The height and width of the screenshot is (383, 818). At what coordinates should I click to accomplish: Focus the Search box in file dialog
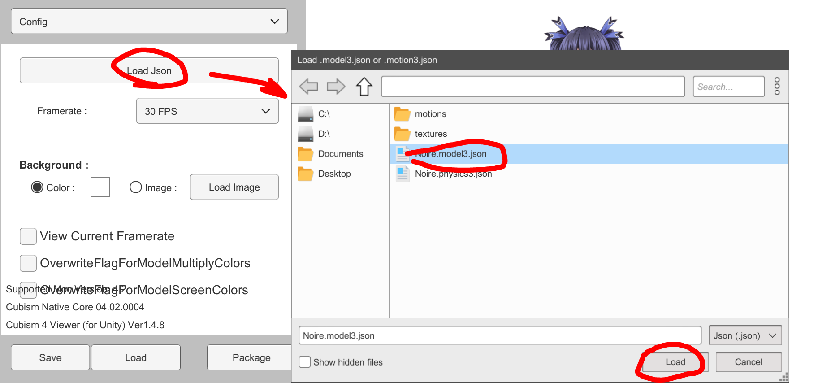point(728,86)
